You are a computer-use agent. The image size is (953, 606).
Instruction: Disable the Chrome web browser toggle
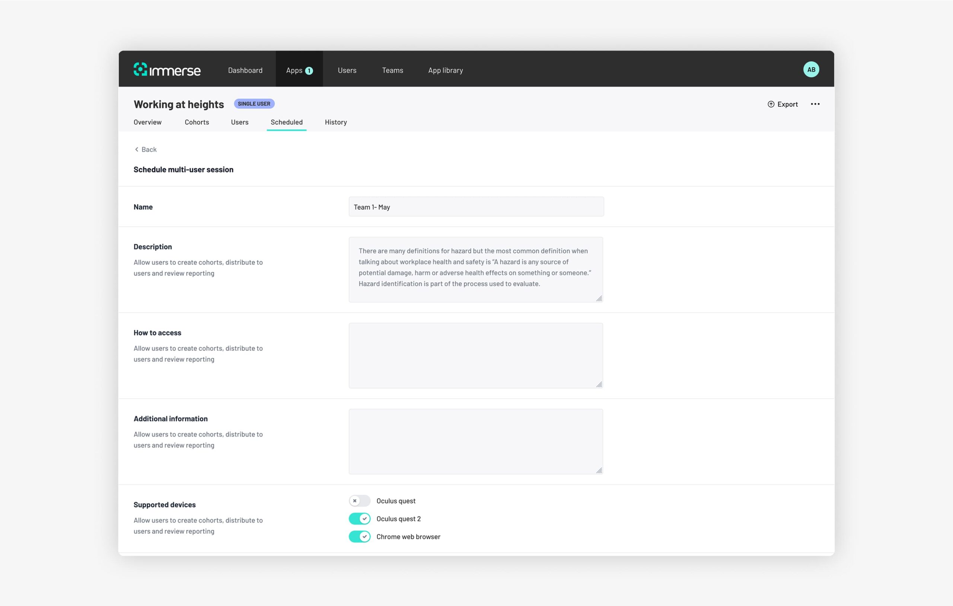[x=359, y=536]
